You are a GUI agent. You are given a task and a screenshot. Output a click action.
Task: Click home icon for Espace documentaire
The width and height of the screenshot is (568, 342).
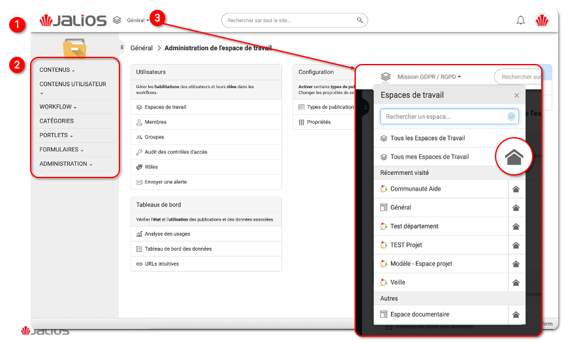coord(516,315)
